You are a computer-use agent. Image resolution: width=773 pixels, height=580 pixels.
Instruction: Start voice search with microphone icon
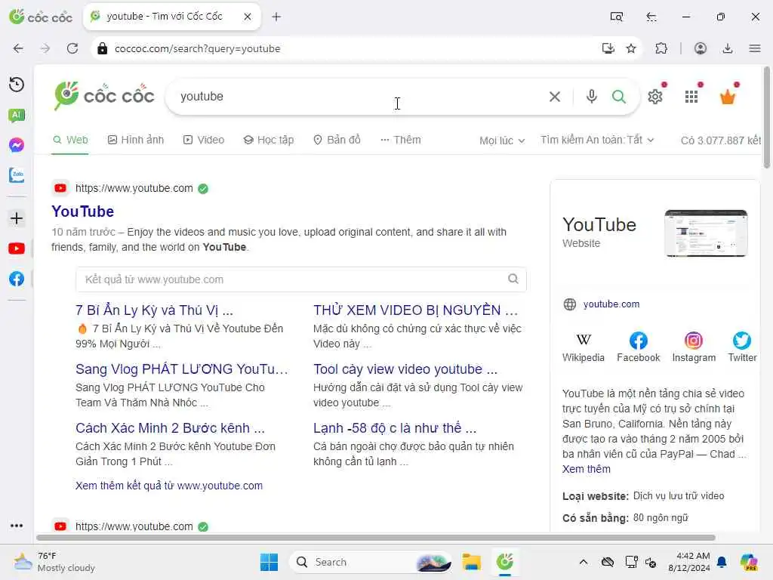[x=592, y=96]
